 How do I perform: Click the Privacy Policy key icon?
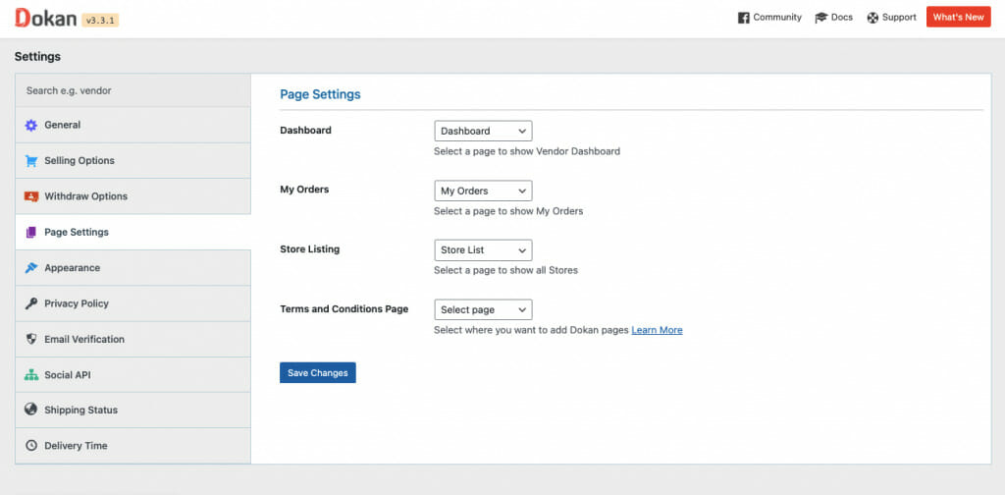[30, 303]
